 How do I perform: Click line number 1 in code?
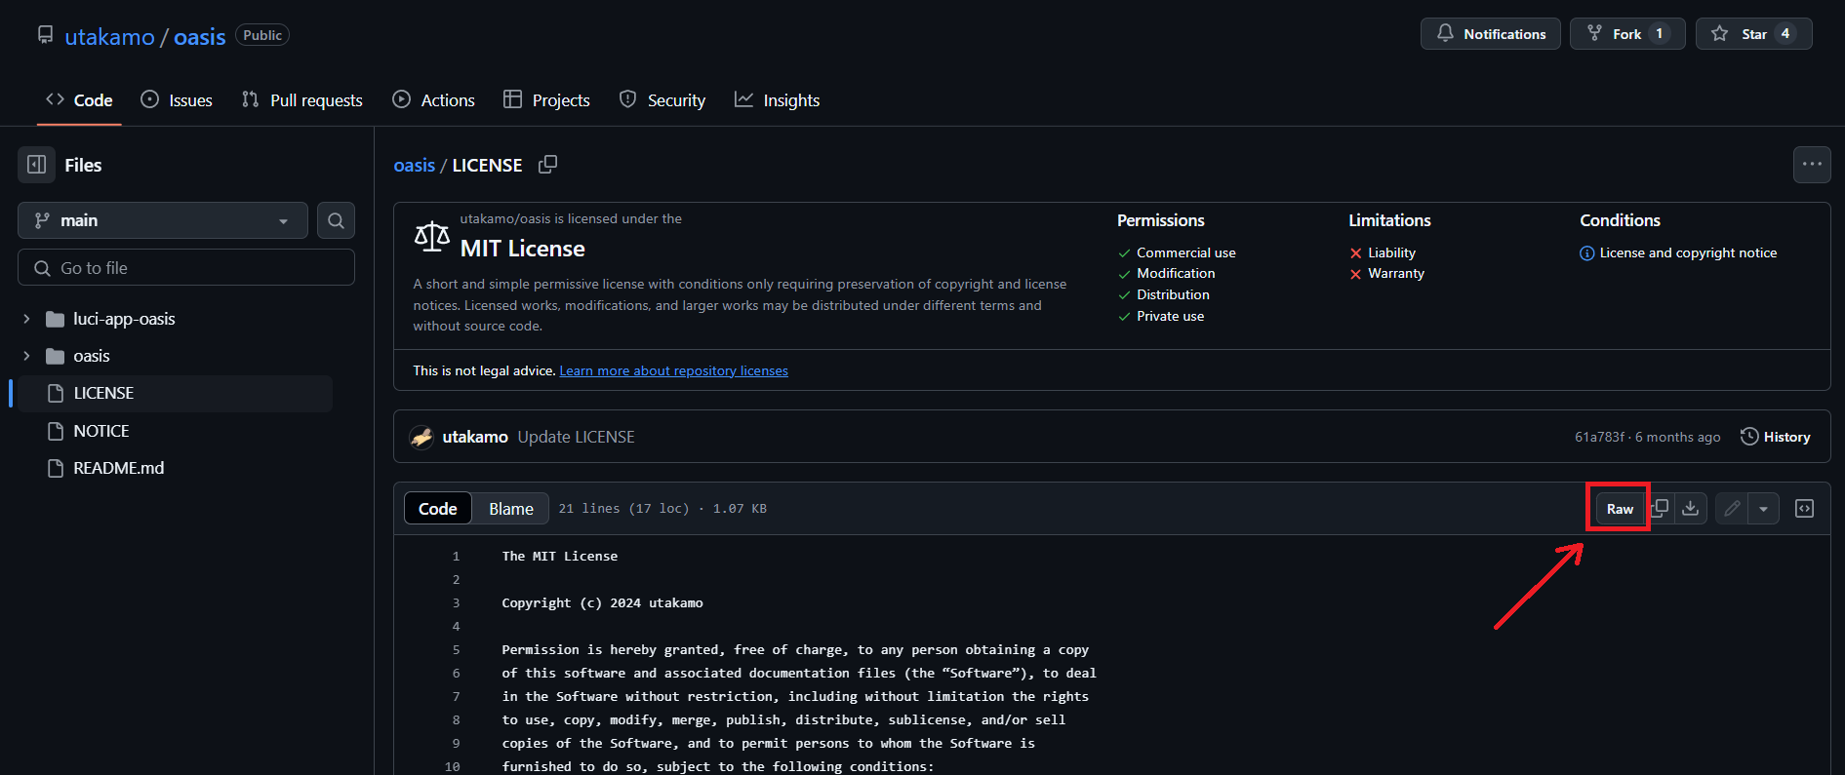click(x=456, y=557)
